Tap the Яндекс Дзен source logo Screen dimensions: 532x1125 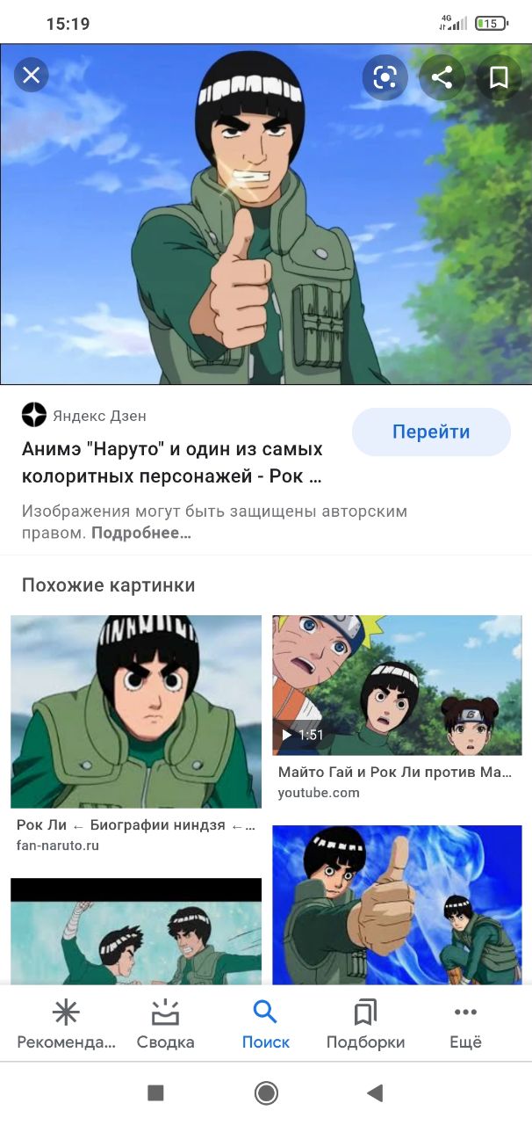click(x=33, y=415)
